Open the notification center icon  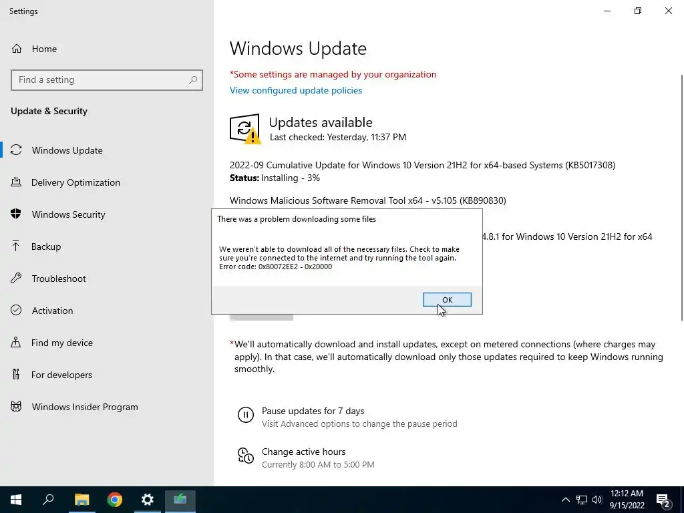tap(663, 500)
